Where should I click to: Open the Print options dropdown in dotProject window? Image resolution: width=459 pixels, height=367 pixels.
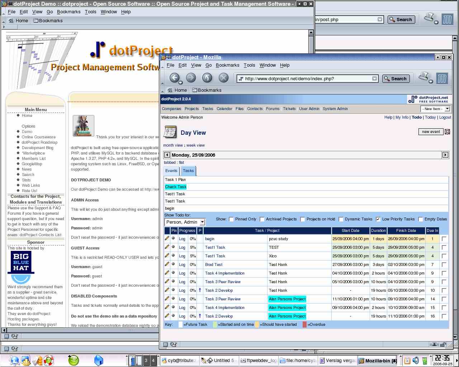click(x=431, y=81)
